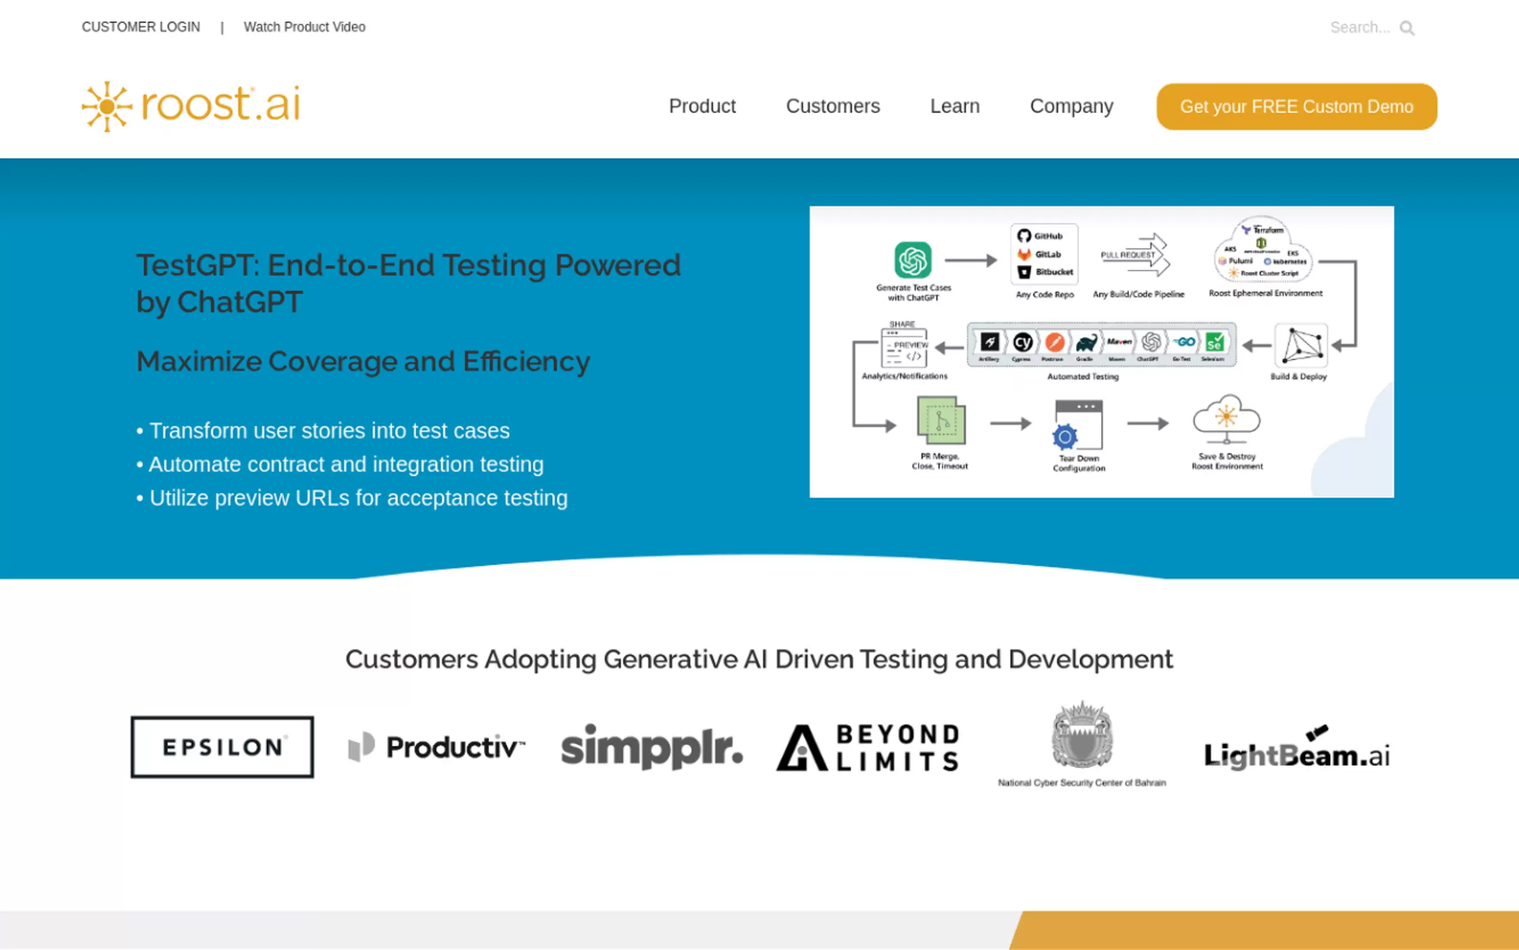Viewport: 1519px width, 950px height.
Task: Click the Watch Product Video link
Action: coord(304,27)
